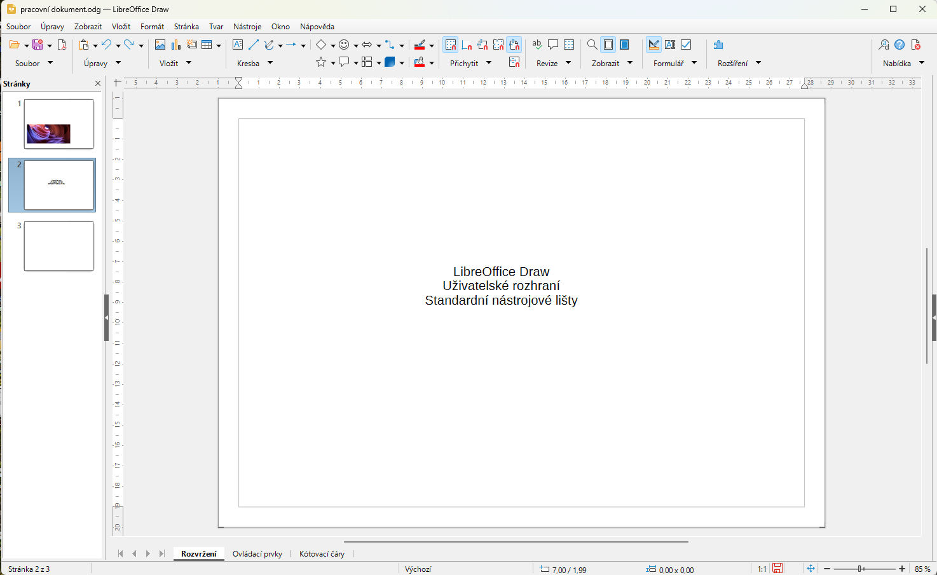Click the fill color bucket swatch
This screenshot has height=575, width=937.
[x=420, y=62]
